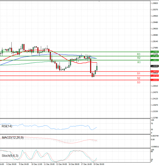Click the 1.27400 price tag
Screen dimensions: 159x166
155,52
